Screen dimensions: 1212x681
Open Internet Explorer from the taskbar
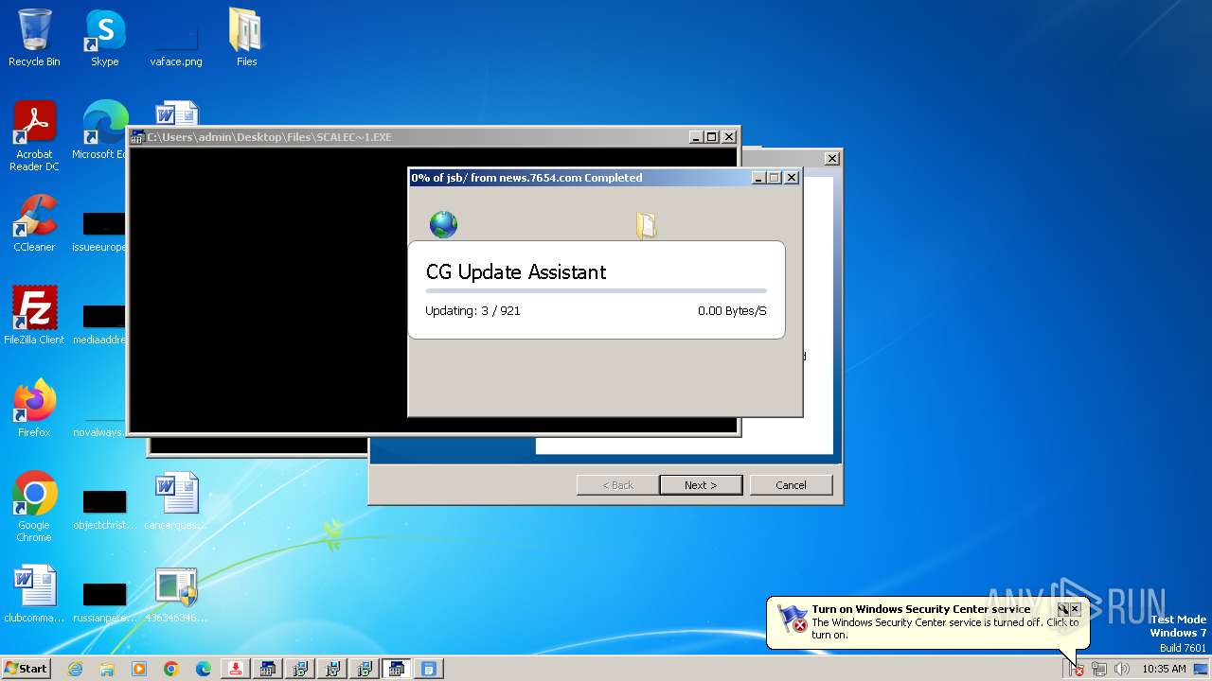75,669
